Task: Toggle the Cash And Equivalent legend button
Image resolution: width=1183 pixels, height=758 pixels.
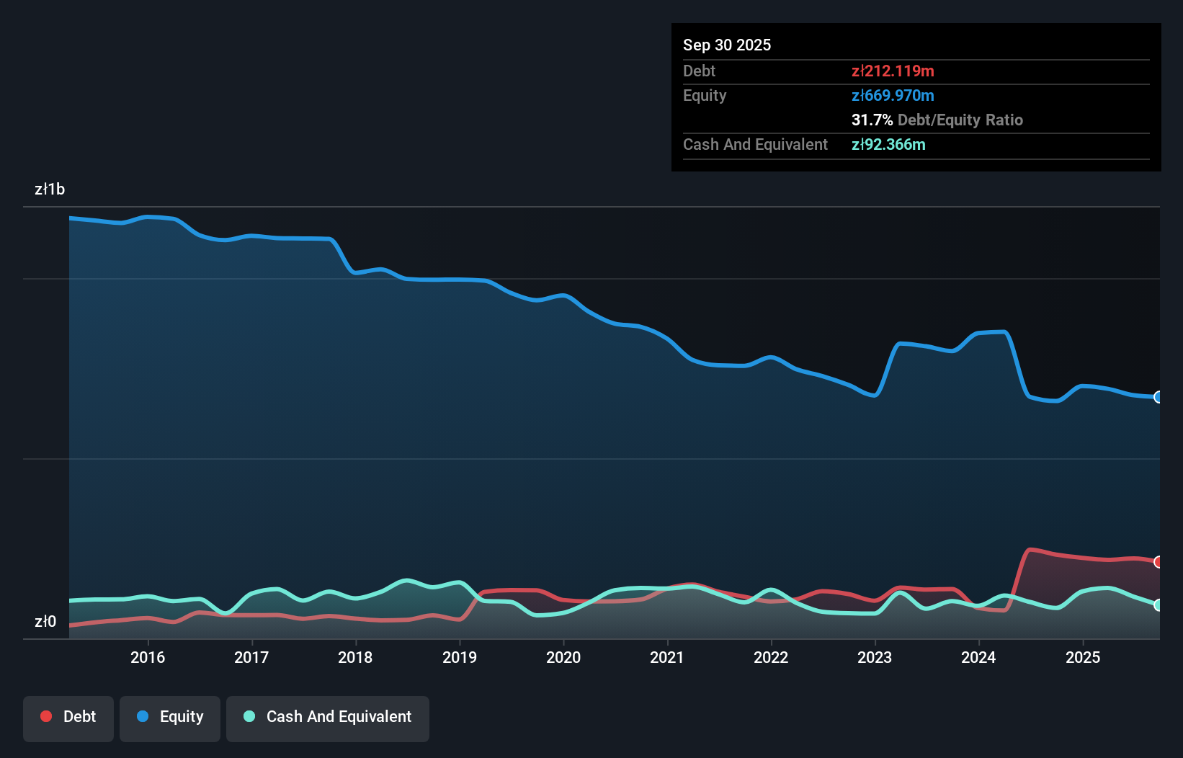Action: (x=328, y=718)
